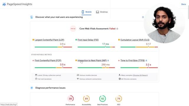Screen dimensions: 189x106
Task: Click the PageSpeed Insights logo icon
Action: (x=4, y=4)
